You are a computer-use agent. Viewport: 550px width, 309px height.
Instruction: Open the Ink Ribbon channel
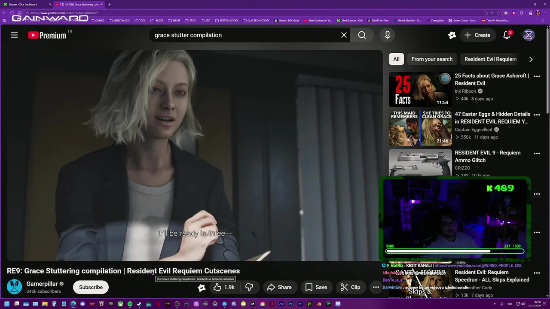click(465, 91)
